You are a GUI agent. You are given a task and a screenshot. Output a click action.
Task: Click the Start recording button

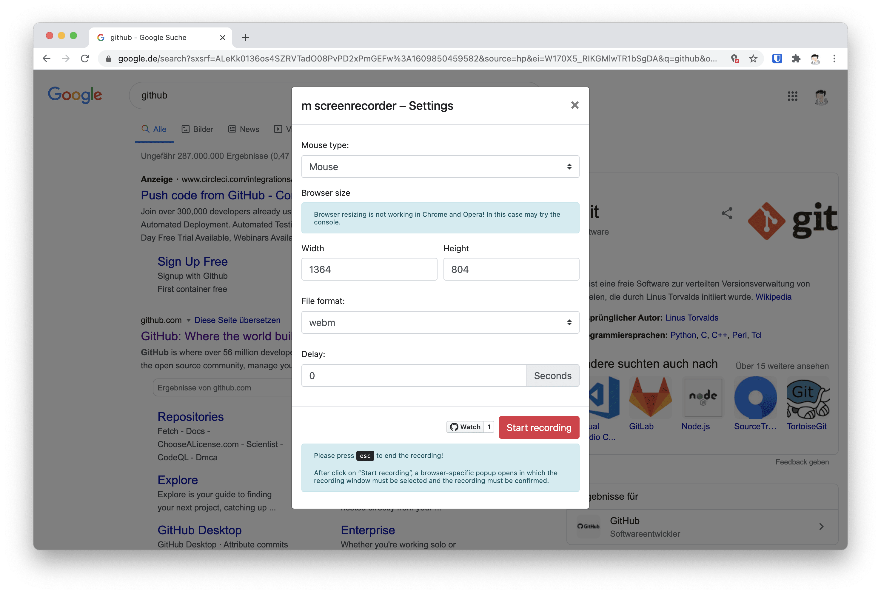pyautogui.click(x=539, y=427)
